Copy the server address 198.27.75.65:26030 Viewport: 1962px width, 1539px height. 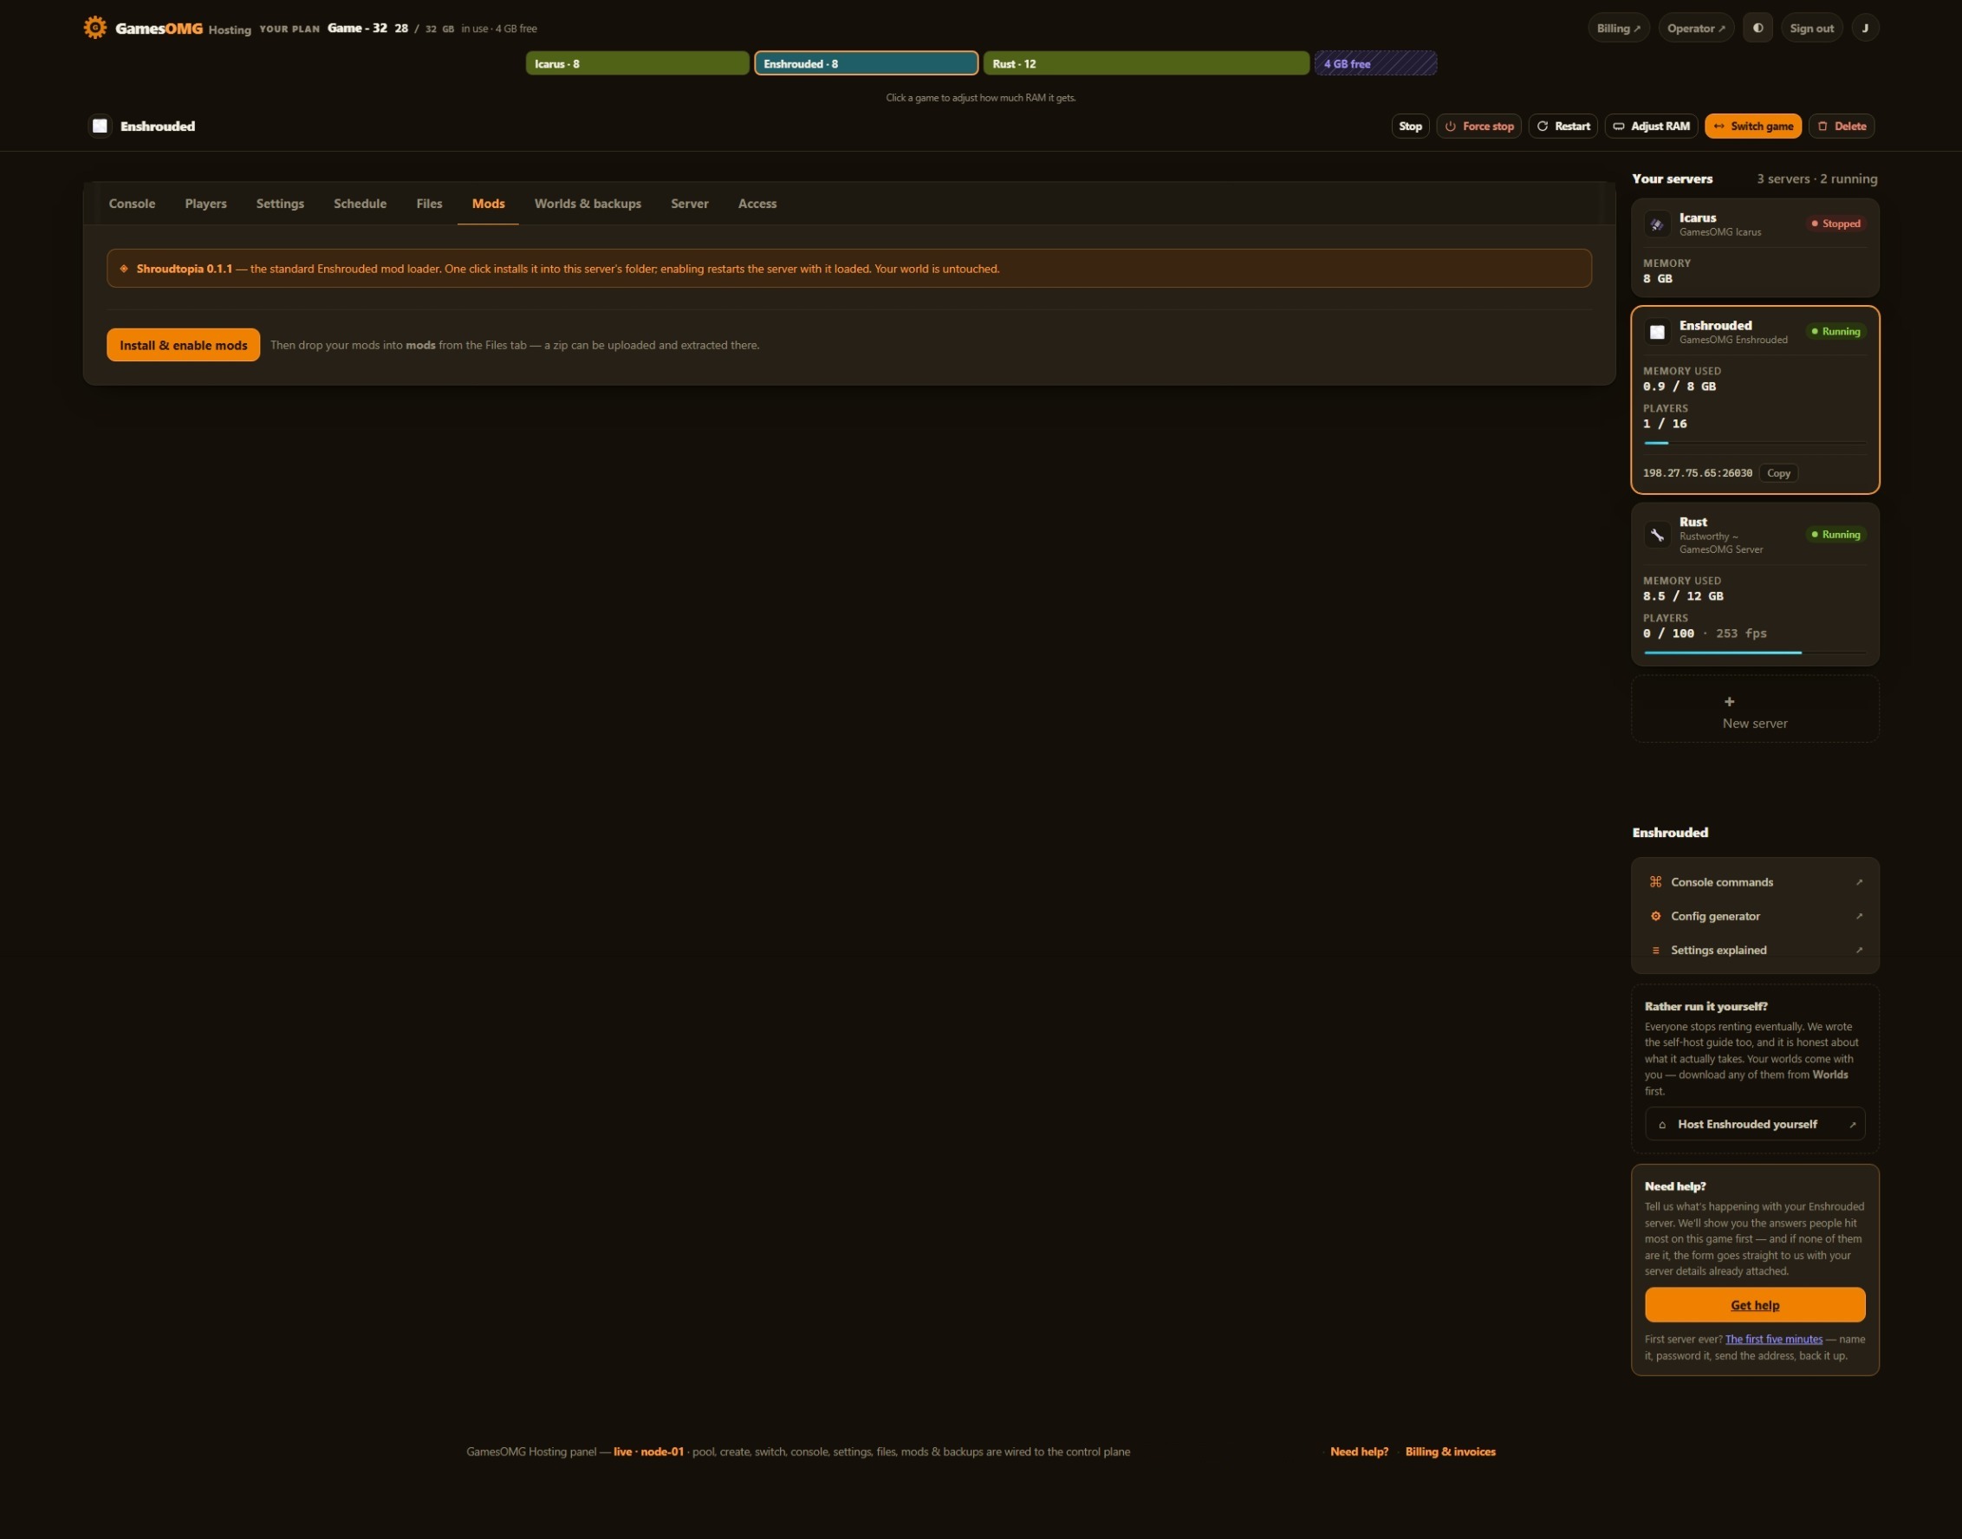pos(1778,473)
